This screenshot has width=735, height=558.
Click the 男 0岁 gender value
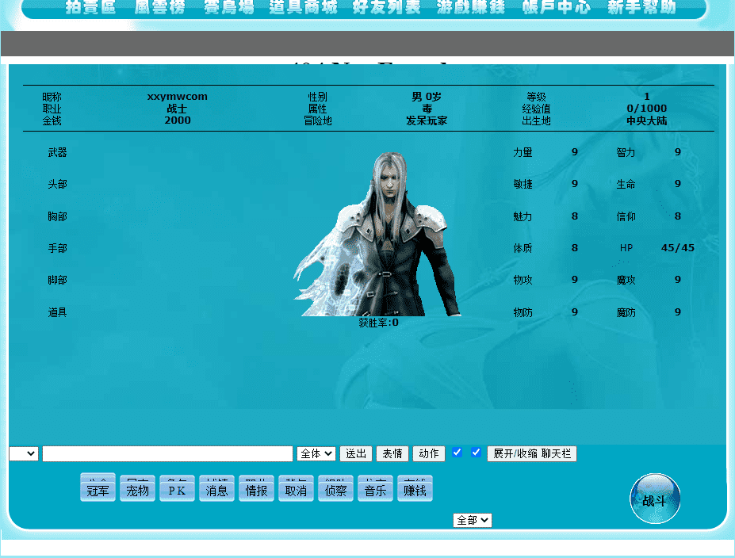click(x=427, y=97)
